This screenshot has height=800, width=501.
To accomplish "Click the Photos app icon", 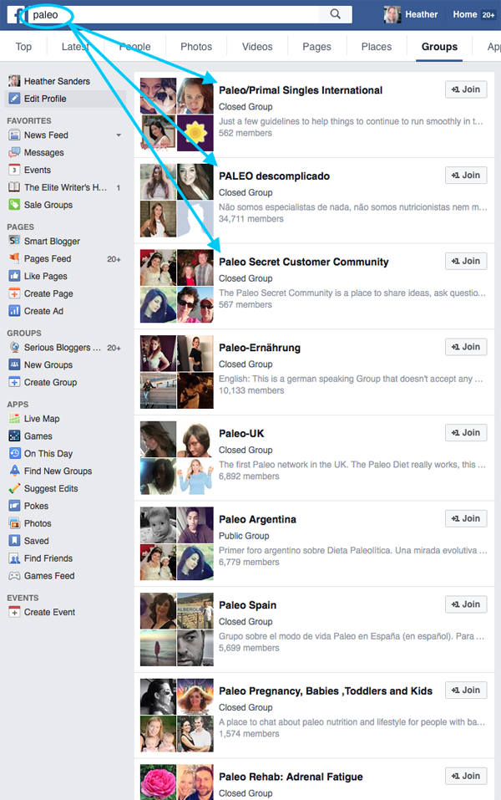I will (14, 523).
